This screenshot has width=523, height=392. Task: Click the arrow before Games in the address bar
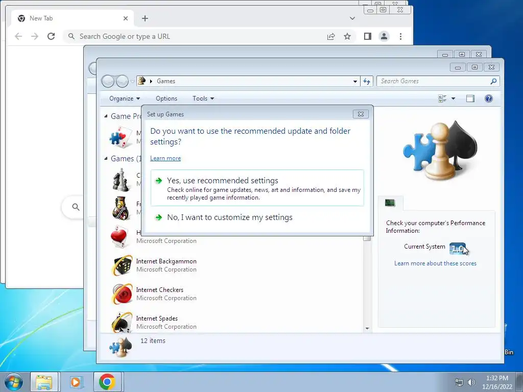click(151, 81)
